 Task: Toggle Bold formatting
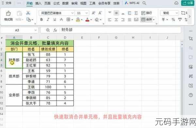41,20
